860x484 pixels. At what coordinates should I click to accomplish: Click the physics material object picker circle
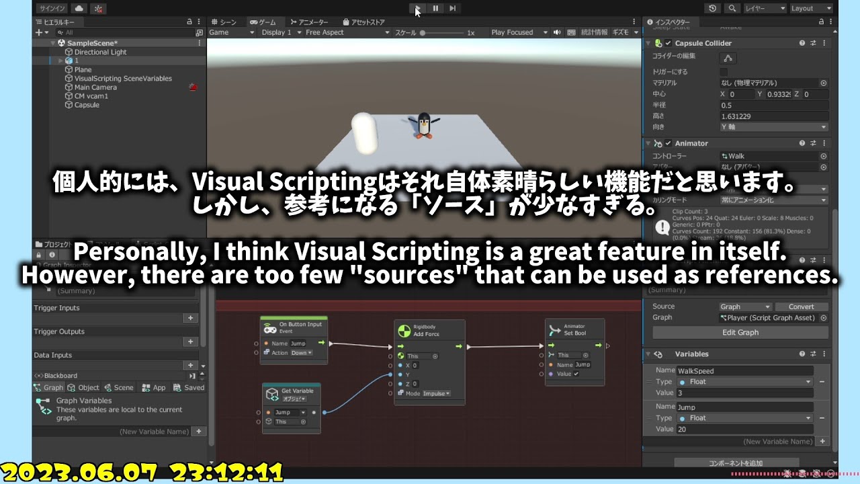824,83
